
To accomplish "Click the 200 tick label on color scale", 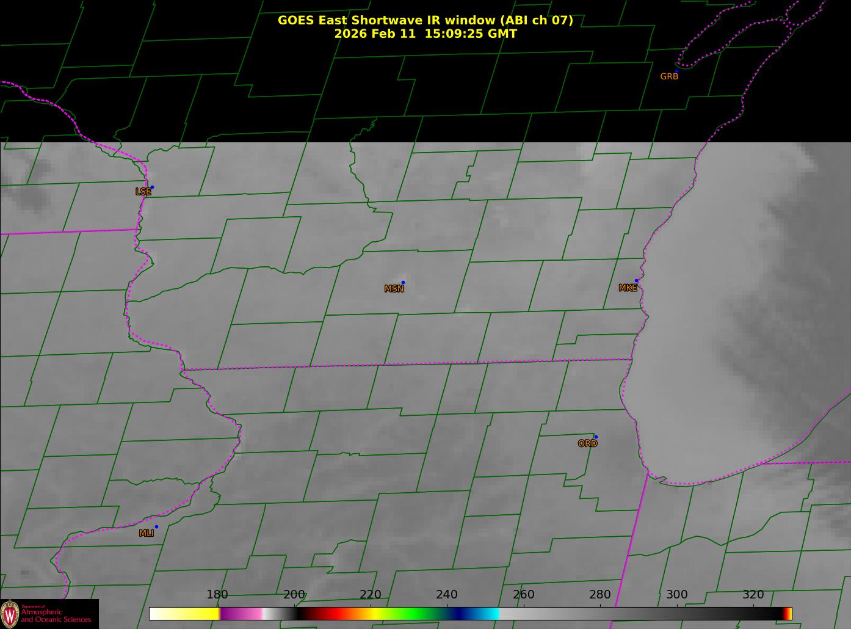I will coord(294,595).
